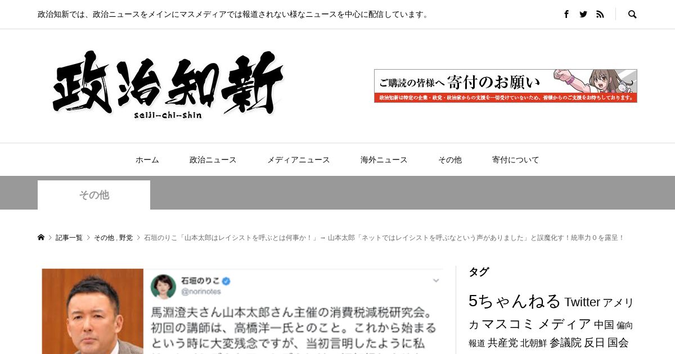Image resolution: width=675 pixels, height=354 pixels.
Task: Open the 政治ニュース menu item
Action: [x=213, y=160]
